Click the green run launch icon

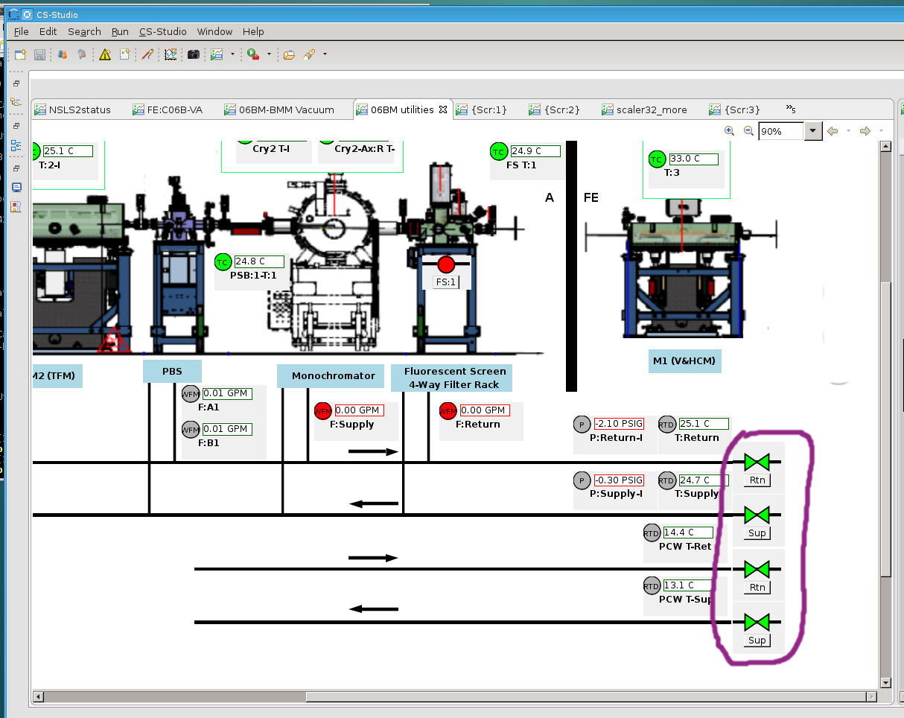click(x=253, y=54)
